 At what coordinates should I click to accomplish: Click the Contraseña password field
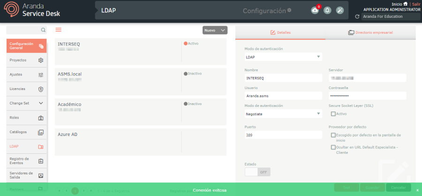pyautogui.click(x=367, y=96)
